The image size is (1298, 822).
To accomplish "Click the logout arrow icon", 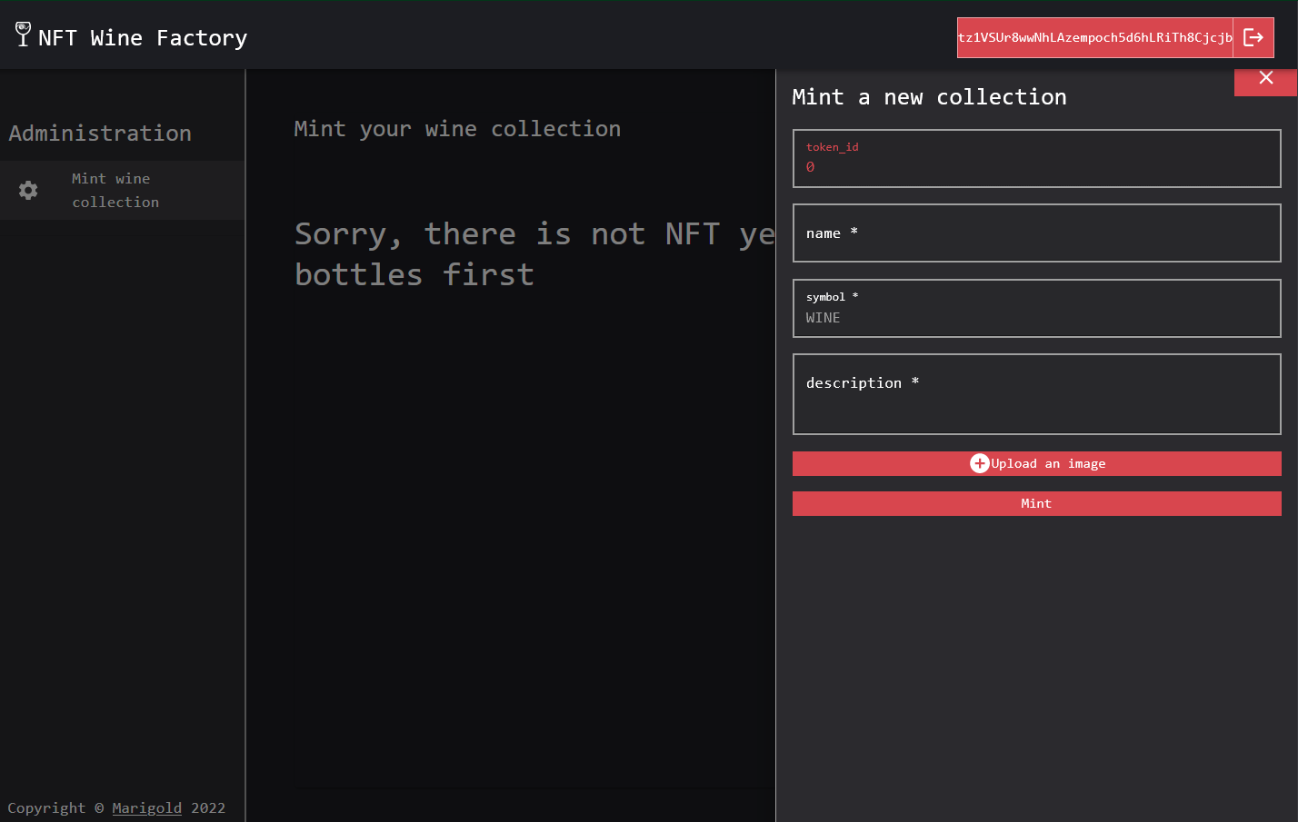I will (1253, 37).
